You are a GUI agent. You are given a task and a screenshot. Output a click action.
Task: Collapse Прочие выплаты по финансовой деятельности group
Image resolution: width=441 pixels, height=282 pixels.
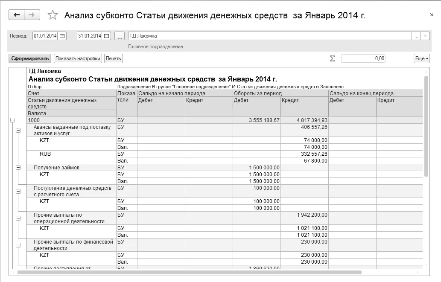(x=18, y=245)
